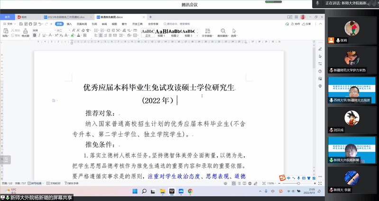Viewport: 379px width, 201px height.
Task: Click the Paste (粘贴) icon in the ribbon
Action: [5, 31]
